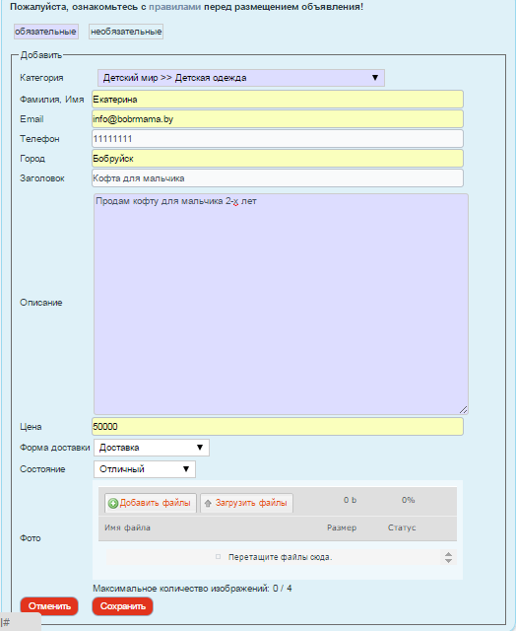
Task: Click the Фото label
Action: click(31, 538)
